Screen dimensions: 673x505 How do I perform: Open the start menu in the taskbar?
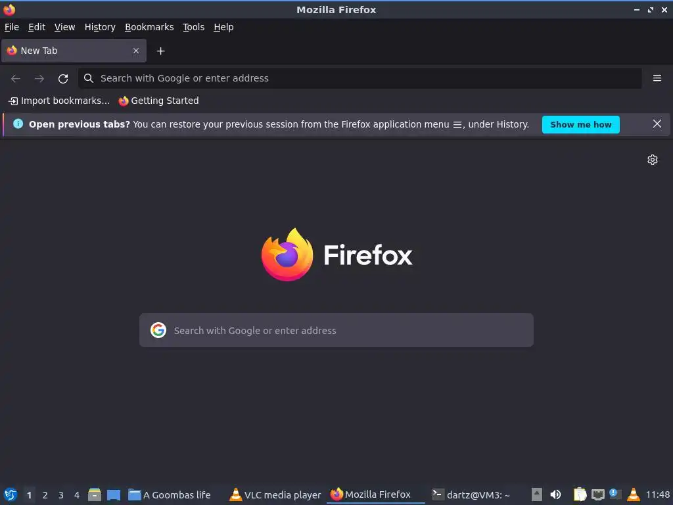(11, 494)
